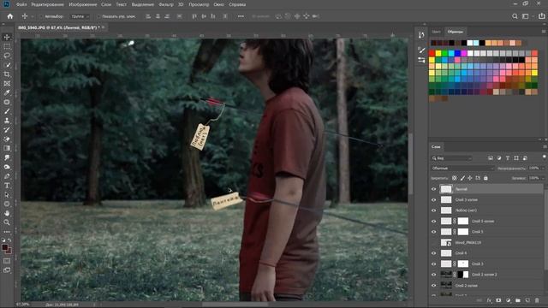548x308 pixels.
Task: Select the Brush tool
Action: point(7,111)
